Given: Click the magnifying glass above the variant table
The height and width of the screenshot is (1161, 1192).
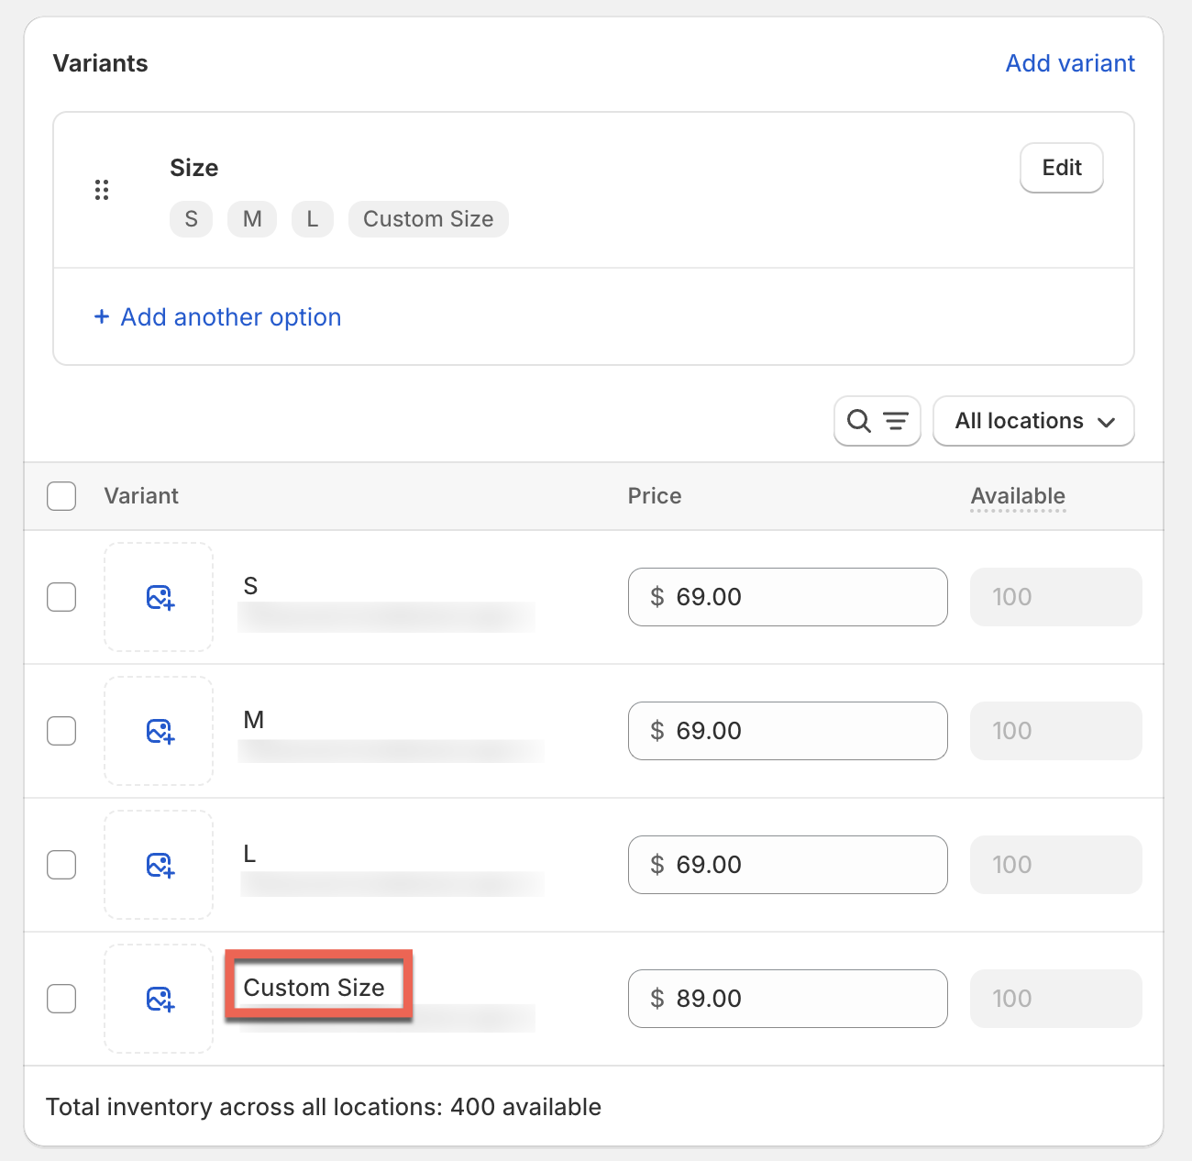Looking at the screenshot, I should point(859,421).
